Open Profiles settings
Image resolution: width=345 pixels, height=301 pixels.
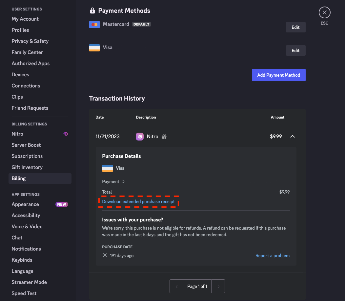(20, 30)
